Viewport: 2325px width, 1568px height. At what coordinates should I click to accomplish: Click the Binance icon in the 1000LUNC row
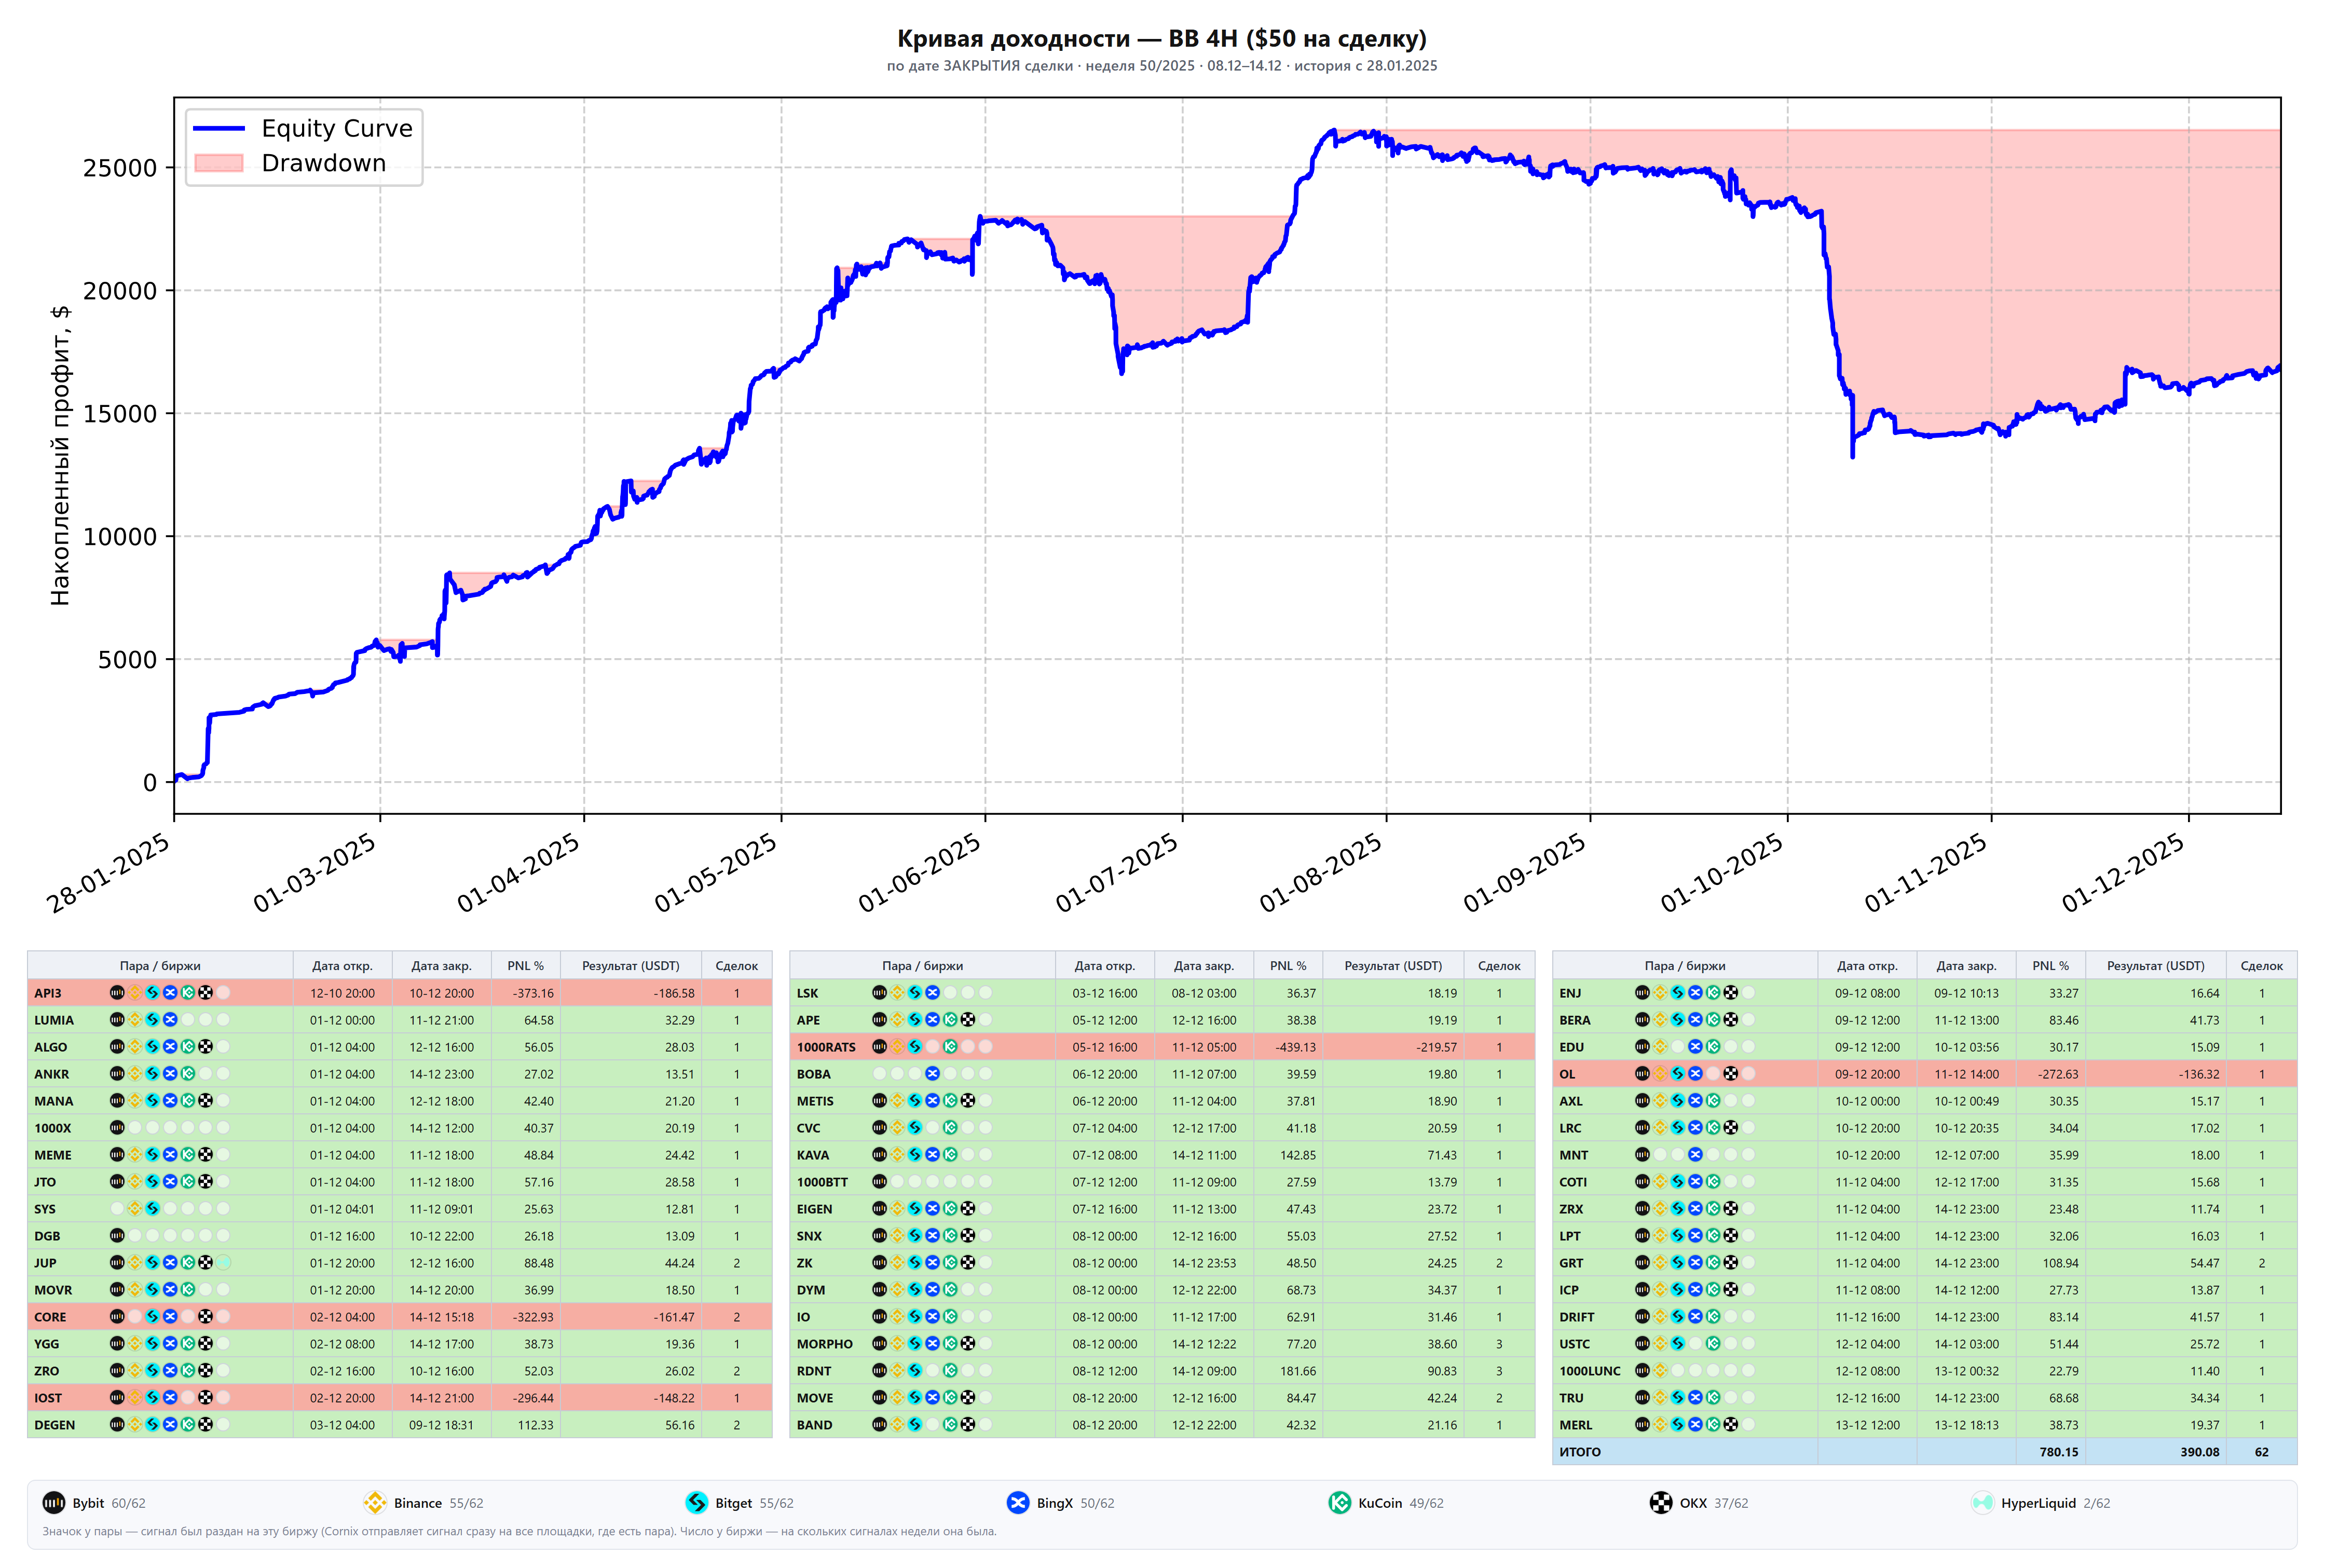1660,1370
